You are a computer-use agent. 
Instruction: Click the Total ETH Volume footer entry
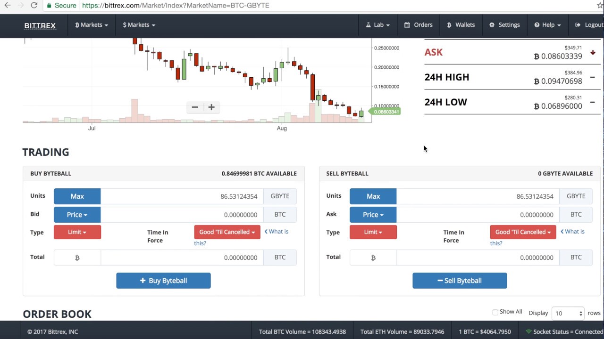coord(403,331)
